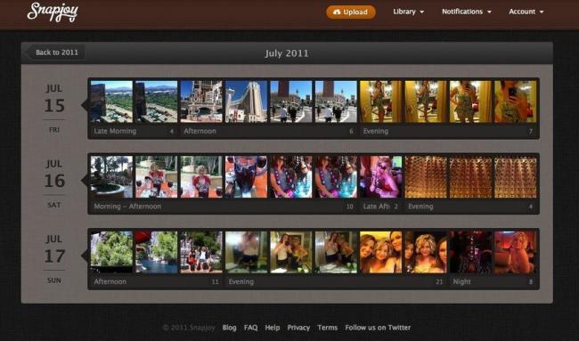Open Jul 16 Late Afternoon pink photo
The height and width of the screenshot is (341, 579).
pos(380,177)
